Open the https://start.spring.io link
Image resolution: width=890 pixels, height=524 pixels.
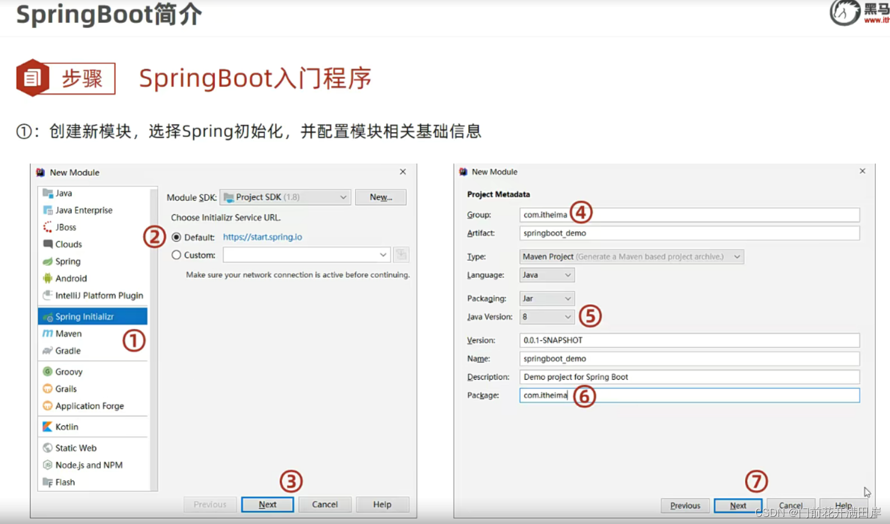[x=262, y=237]
